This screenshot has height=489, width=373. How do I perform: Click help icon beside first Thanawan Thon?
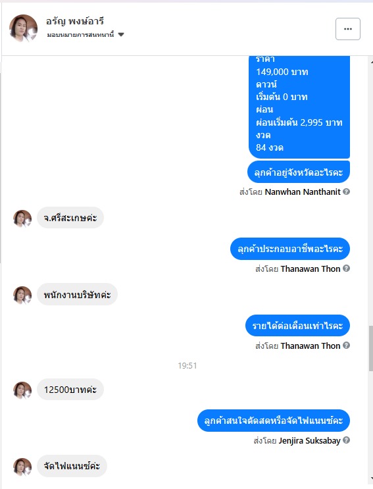point(346,269)
